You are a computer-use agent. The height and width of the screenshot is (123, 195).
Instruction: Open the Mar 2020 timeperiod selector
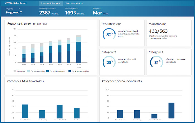[x=100, y=13]
